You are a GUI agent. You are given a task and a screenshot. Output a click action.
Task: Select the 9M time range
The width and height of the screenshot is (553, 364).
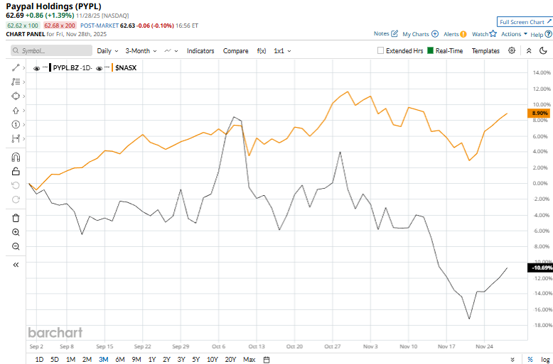tap(136, 360)
